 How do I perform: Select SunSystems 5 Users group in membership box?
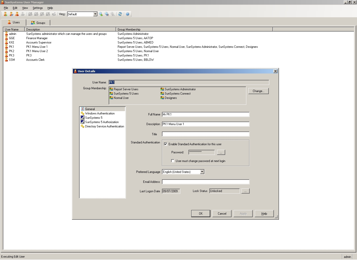click(124, 94)
